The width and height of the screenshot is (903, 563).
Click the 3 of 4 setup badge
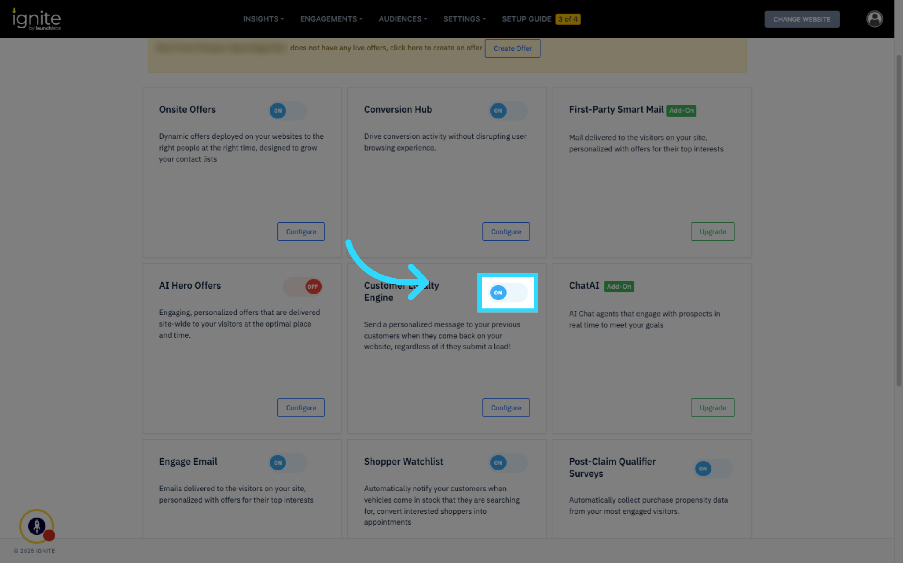point(568,19)
